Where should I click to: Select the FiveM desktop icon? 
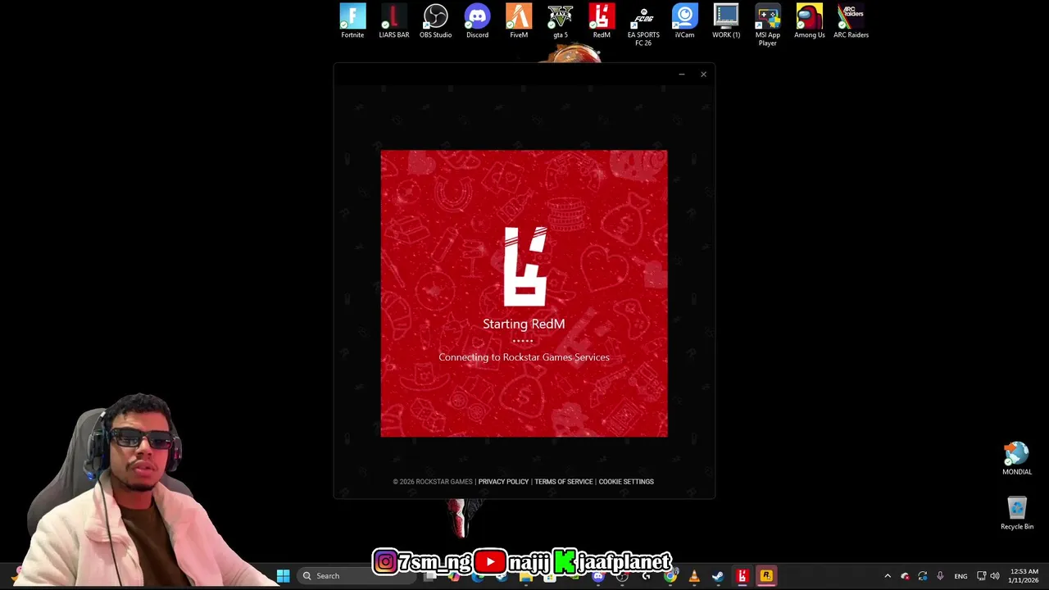click(519, 21)
